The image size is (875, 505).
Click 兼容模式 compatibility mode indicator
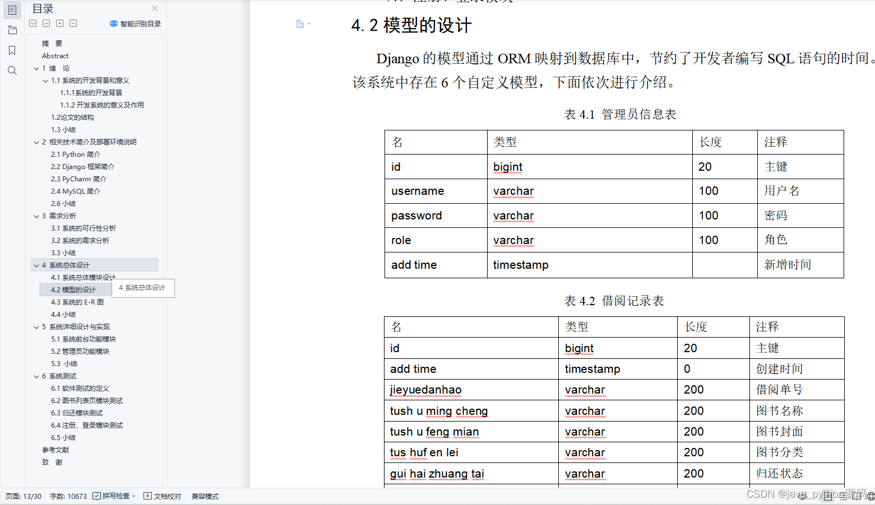point(205,496)
